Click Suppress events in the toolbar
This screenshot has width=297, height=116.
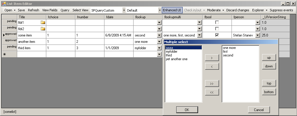tap(282, 10)
